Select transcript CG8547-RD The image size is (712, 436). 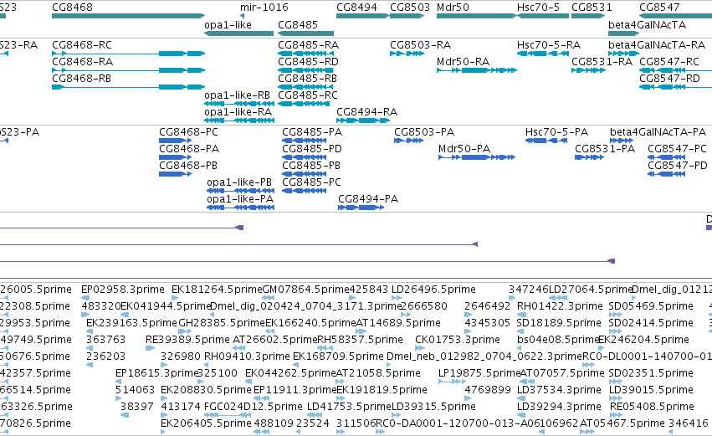(x=670, y=79)
